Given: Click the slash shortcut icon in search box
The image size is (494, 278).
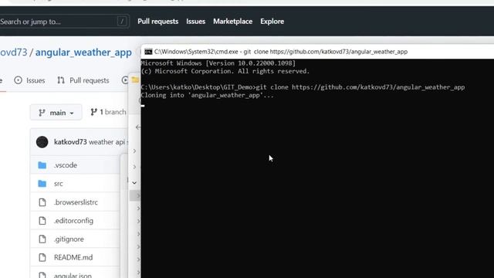Looking at the screenshot, I should (122, 22).
